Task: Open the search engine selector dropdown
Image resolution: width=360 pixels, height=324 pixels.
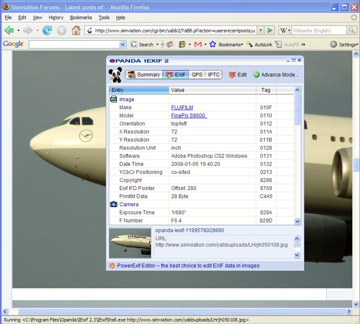Action: pos(285,30)
